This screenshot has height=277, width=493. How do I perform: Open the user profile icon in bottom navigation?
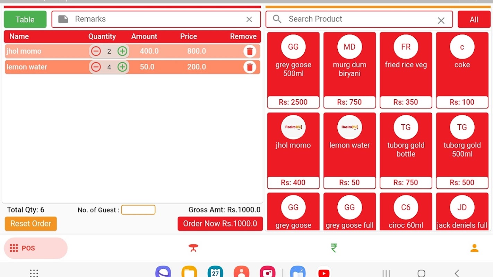(474, 248)
